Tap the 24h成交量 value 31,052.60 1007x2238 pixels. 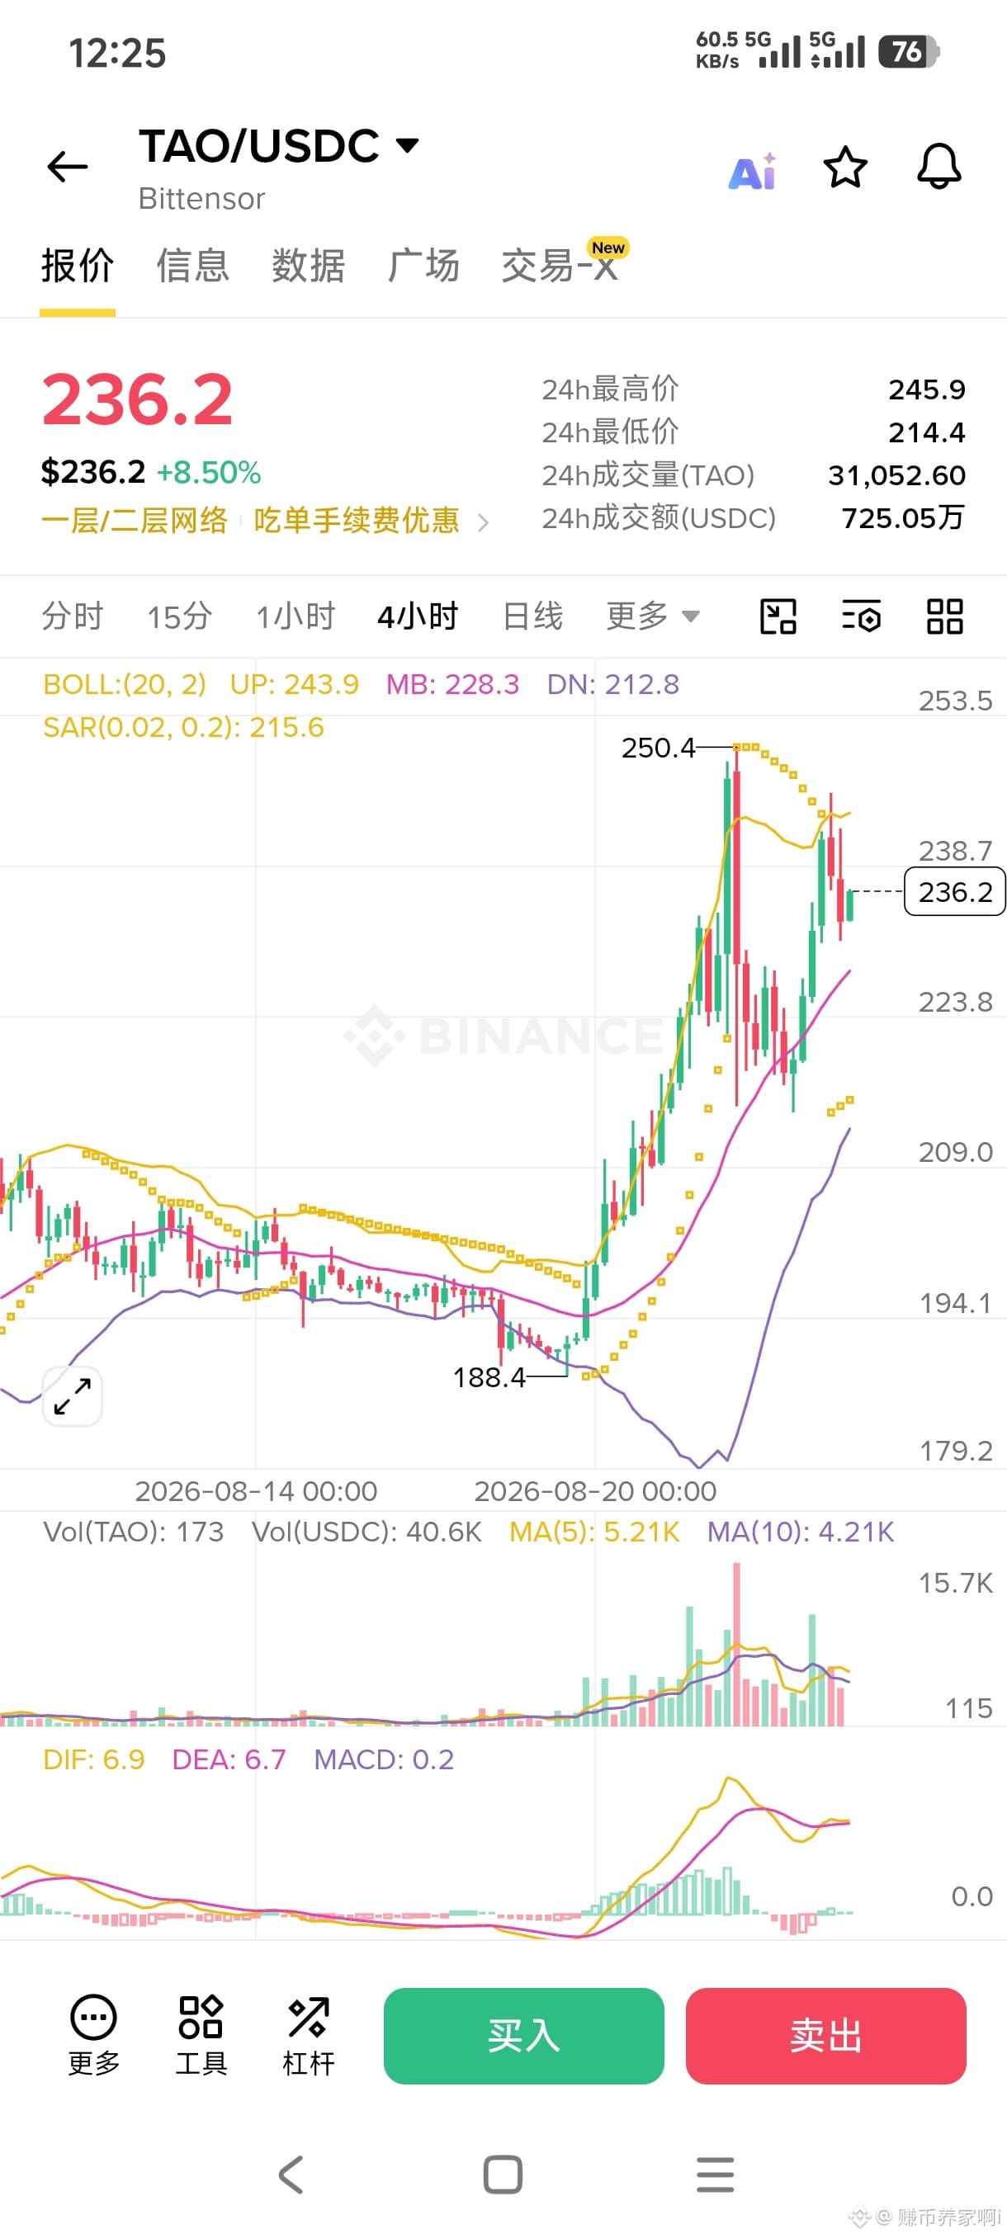pyautogui.click(x=896, y=475)
